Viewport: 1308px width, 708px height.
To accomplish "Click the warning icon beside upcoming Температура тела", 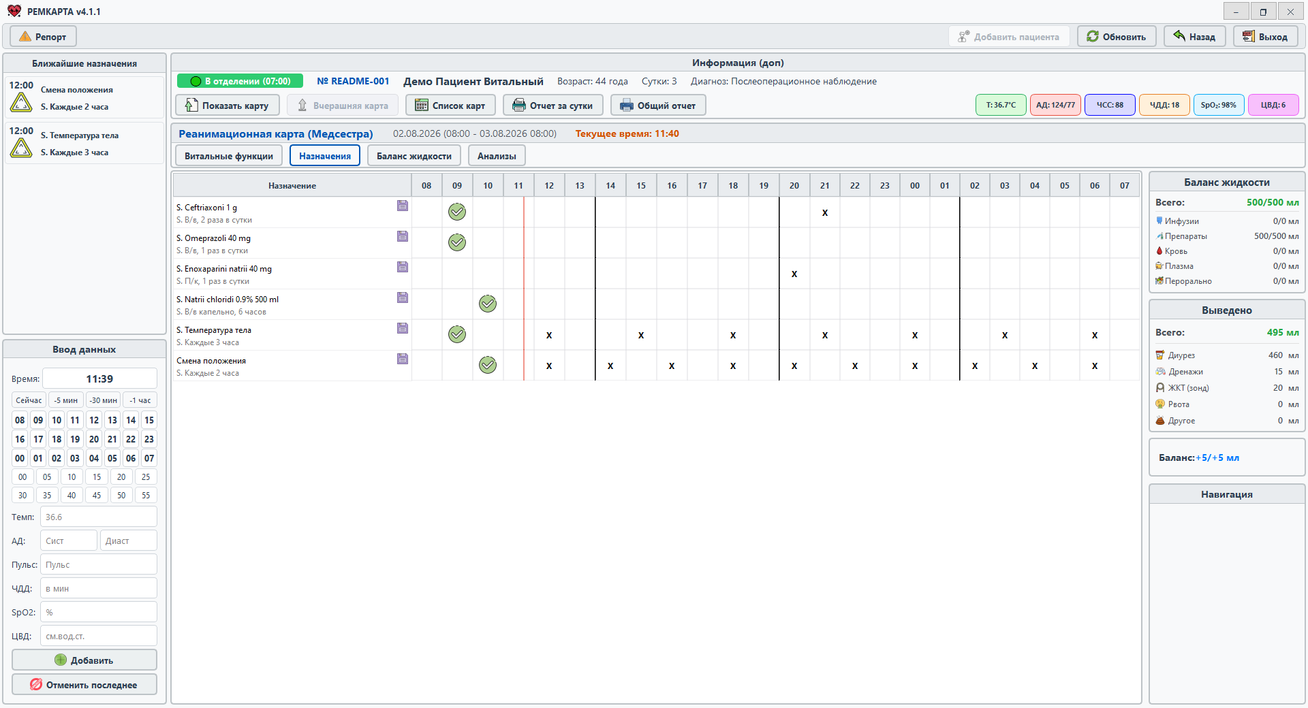I will point(21,148).
